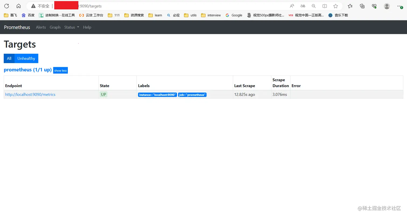
Task: Open the 111 bookmark folder
Action: [114, 15]
